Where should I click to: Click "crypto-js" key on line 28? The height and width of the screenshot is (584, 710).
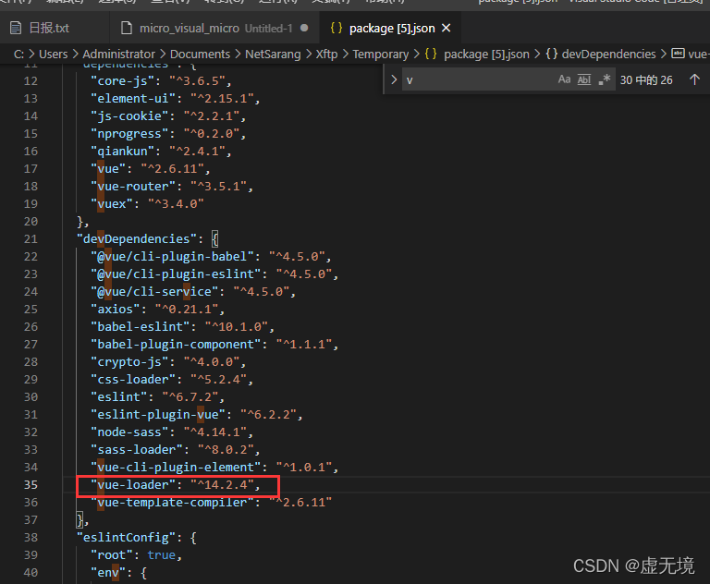[x=129, y=362]
